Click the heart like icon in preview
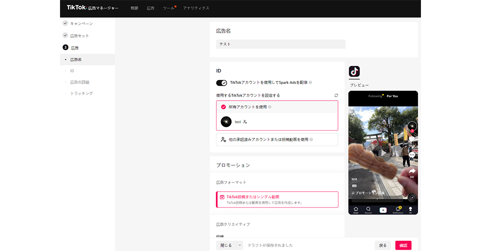Screen dimensions: 480x251 pyautogui.click(x=412, y=139)
